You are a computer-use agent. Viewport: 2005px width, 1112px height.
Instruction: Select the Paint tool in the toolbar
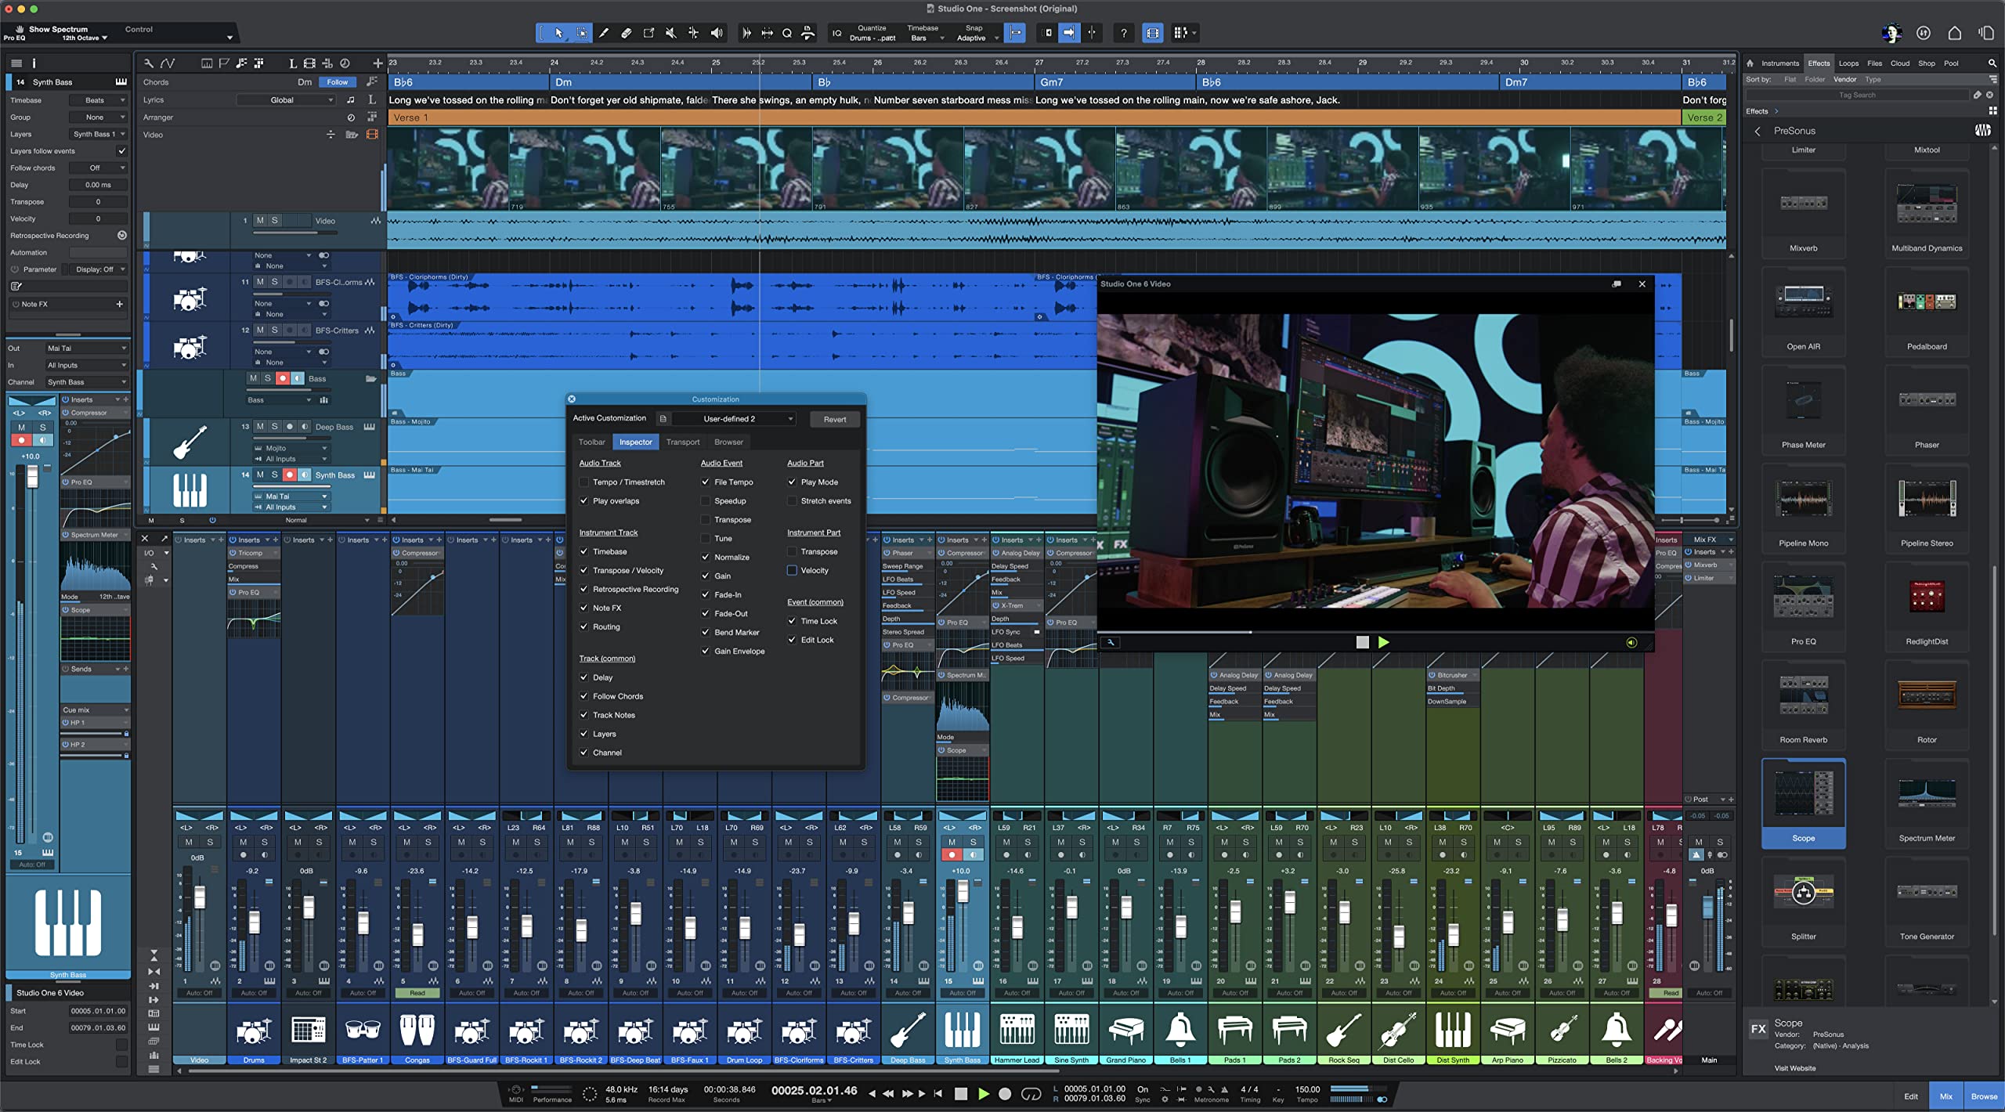pyautogui.click(x=604, y=33)
